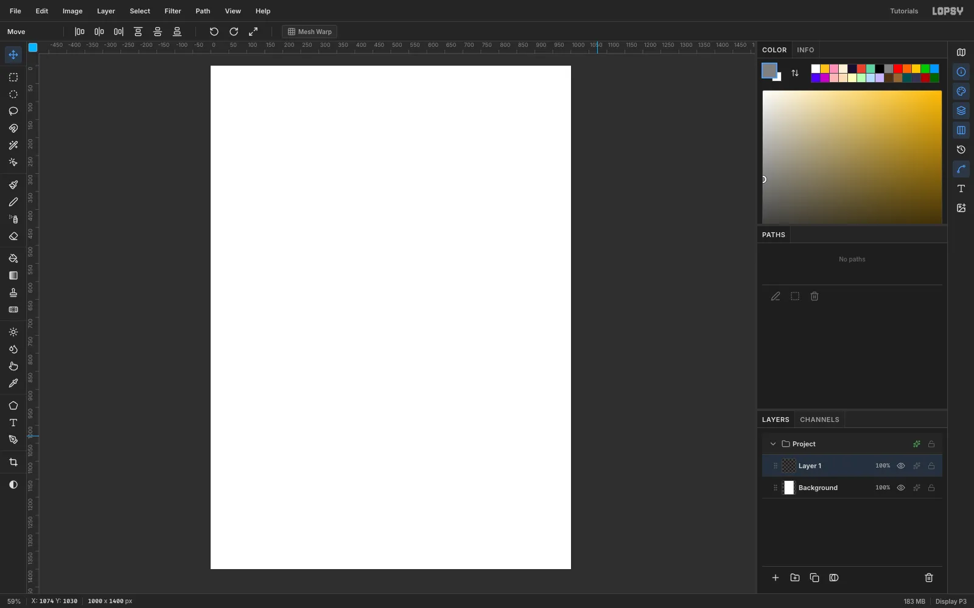This screenshot has height=608, width=974.
Task: Select the Crop tool
Action: 13,462
